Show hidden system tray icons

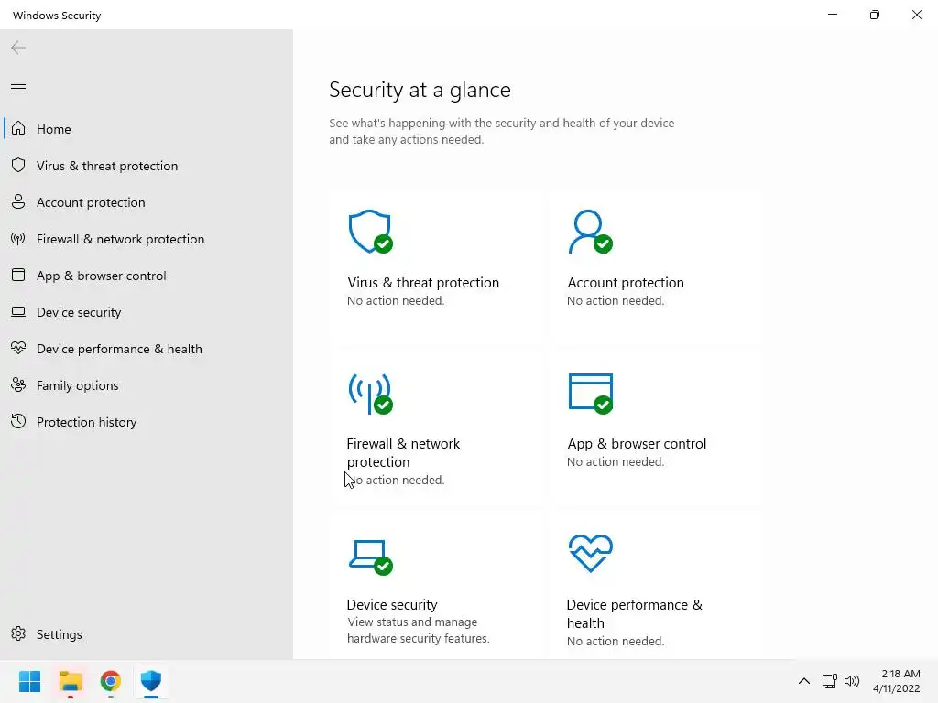coord(804,681)
